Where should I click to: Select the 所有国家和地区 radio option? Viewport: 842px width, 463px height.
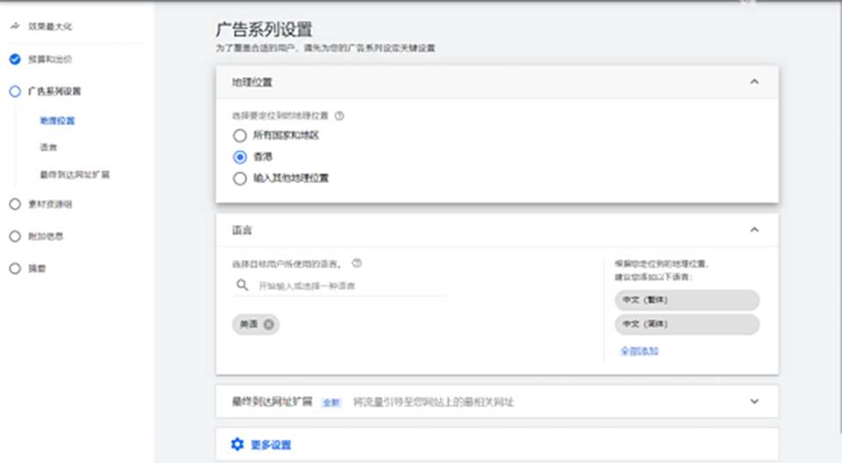click(240, 135)
